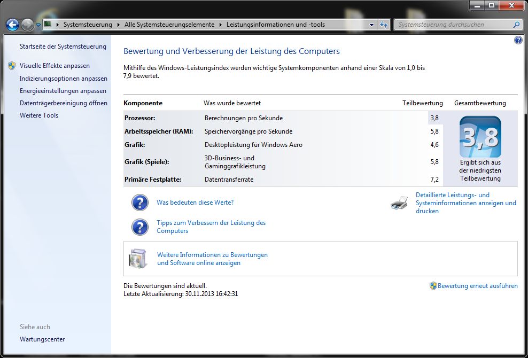Open Indizierungsoptionen anpassen

pos(63,79)
